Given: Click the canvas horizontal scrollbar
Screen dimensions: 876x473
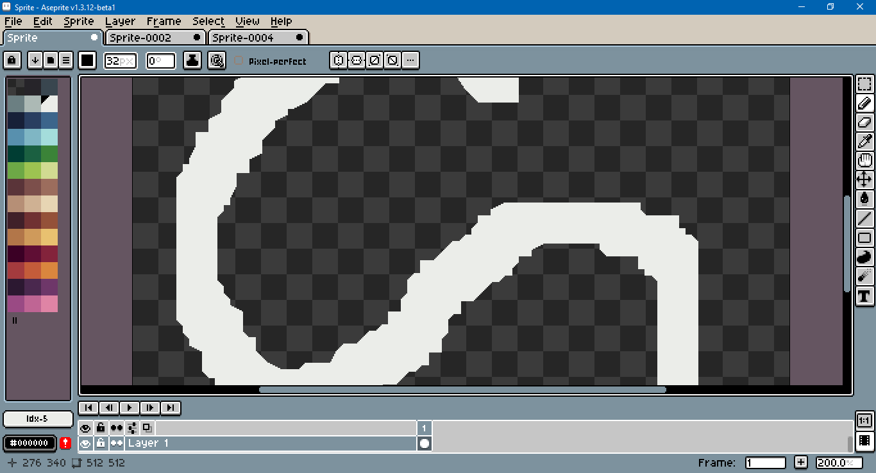Looking at the screenshot, I should [x=462, y=389].
